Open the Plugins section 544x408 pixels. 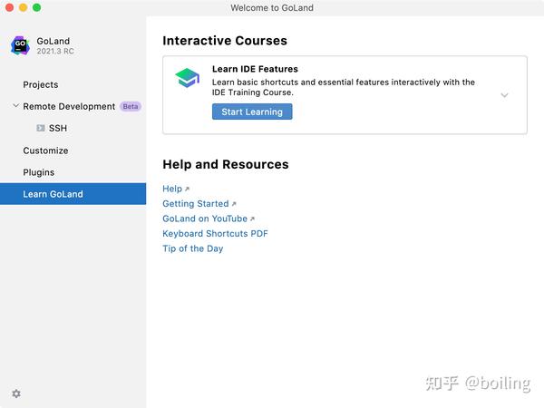(39, 172)
